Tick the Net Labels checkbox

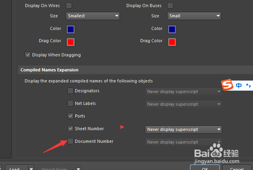(70, 103)
